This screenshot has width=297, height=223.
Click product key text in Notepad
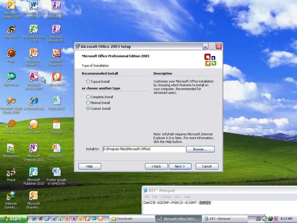[177, 203]
